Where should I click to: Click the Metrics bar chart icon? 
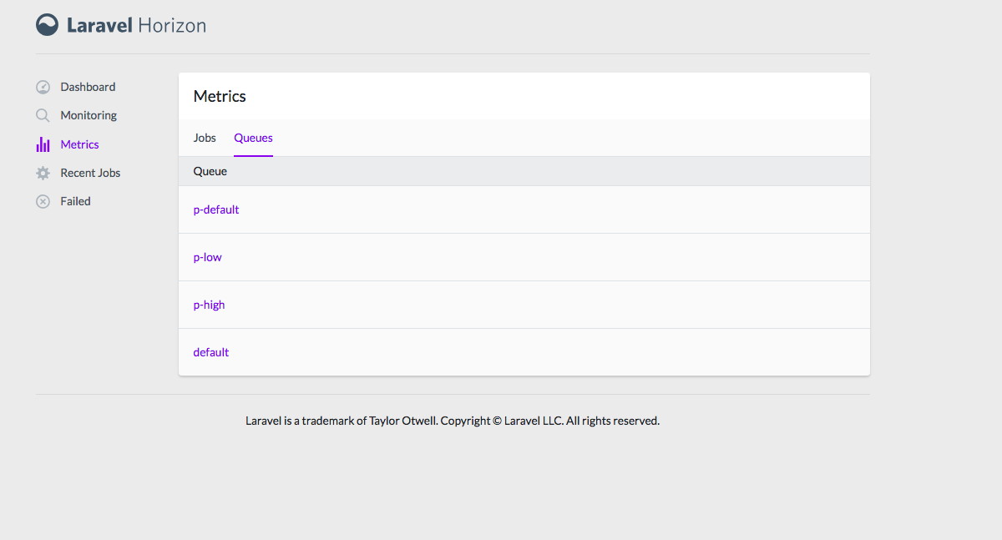click(43, 144)
